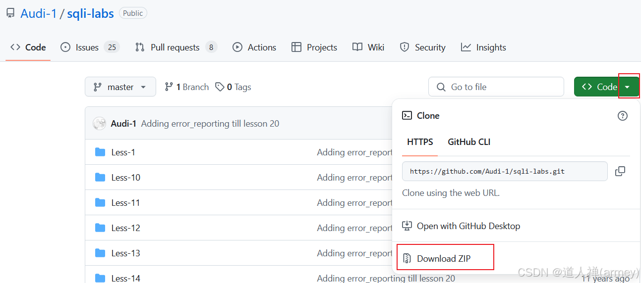Open the Projects tab
Viewport: 641px width, 283px height.
pos(314,47)
